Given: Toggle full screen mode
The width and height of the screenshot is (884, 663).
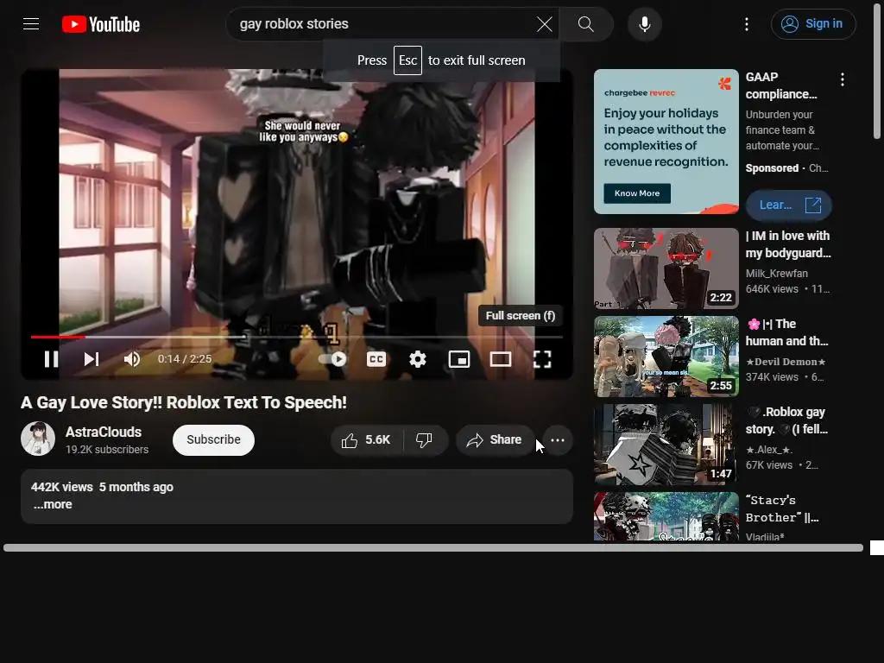Looking at the screenshot, I should pyautogui.click(x=542, y=359).
